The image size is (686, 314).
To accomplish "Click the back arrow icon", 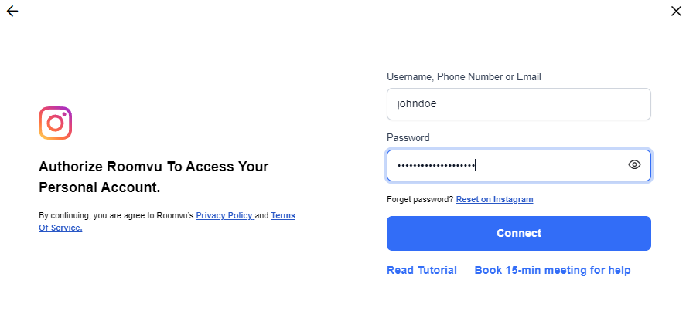I will (x=12, y=11).
